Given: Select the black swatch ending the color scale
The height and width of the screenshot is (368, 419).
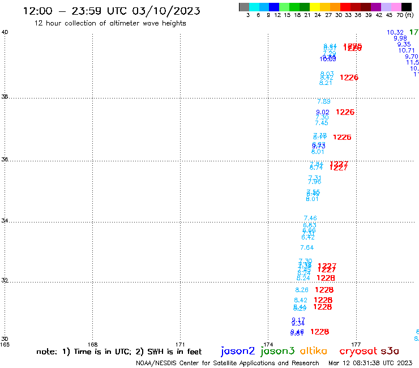Looking at the screenshot, I should click(406, 7).
